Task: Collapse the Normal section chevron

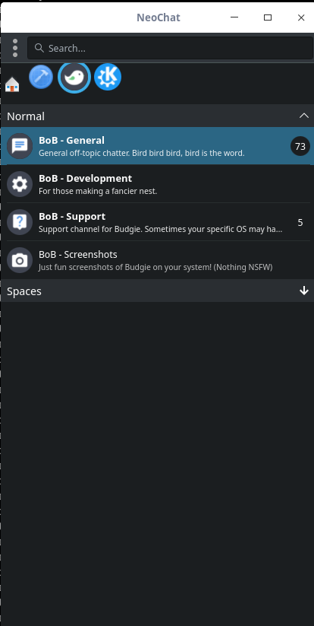Action: click(x=303, y=116)
